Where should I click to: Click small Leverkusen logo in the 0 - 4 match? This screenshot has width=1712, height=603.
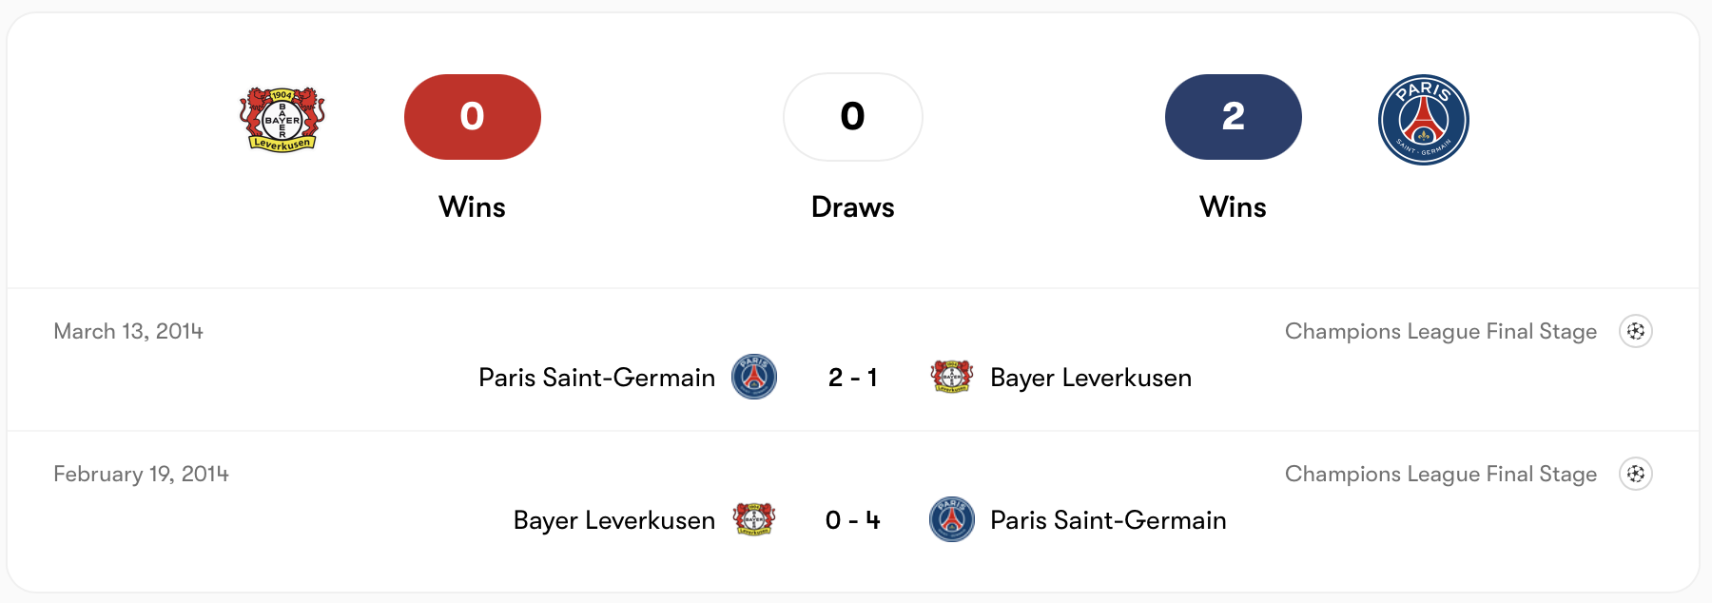point(754,520)
